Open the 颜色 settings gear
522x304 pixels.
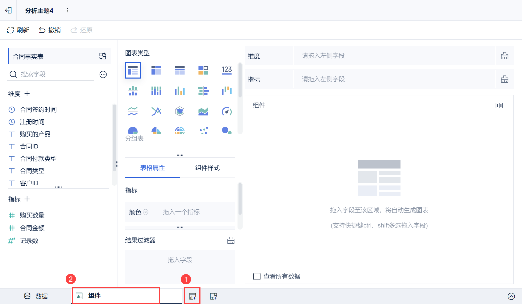[146, 212]
